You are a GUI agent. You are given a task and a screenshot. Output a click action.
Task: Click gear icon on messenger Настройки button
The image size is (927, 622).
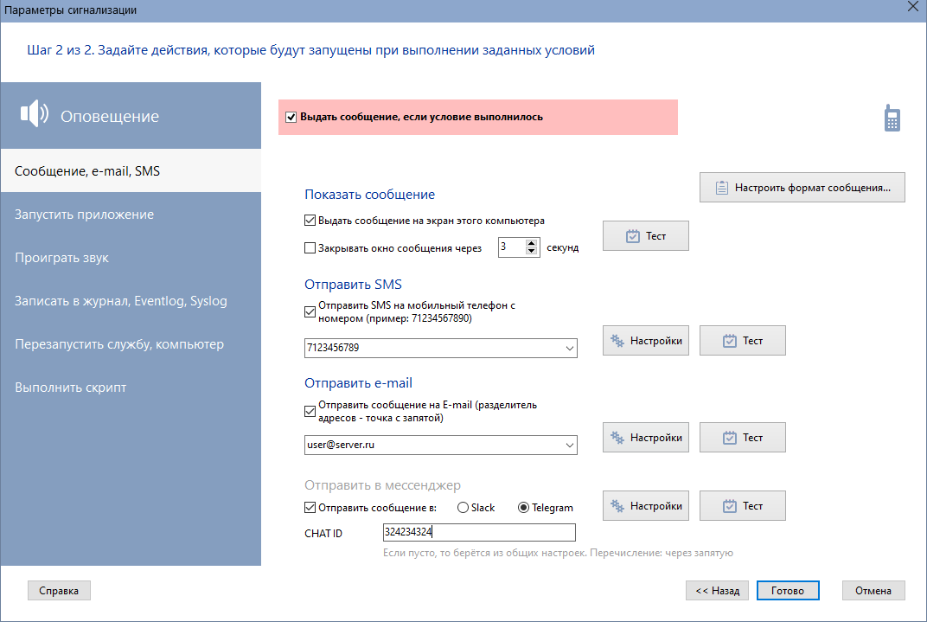click(617, 506)
